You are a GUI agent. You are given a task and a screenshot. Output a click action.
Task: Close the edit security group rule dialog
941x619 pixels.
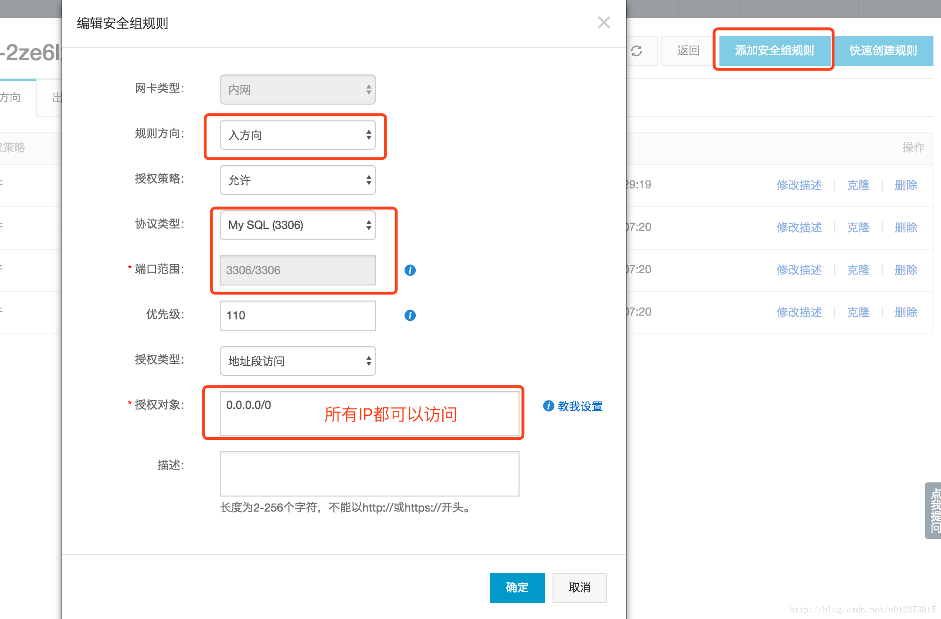tap(604, 23)
